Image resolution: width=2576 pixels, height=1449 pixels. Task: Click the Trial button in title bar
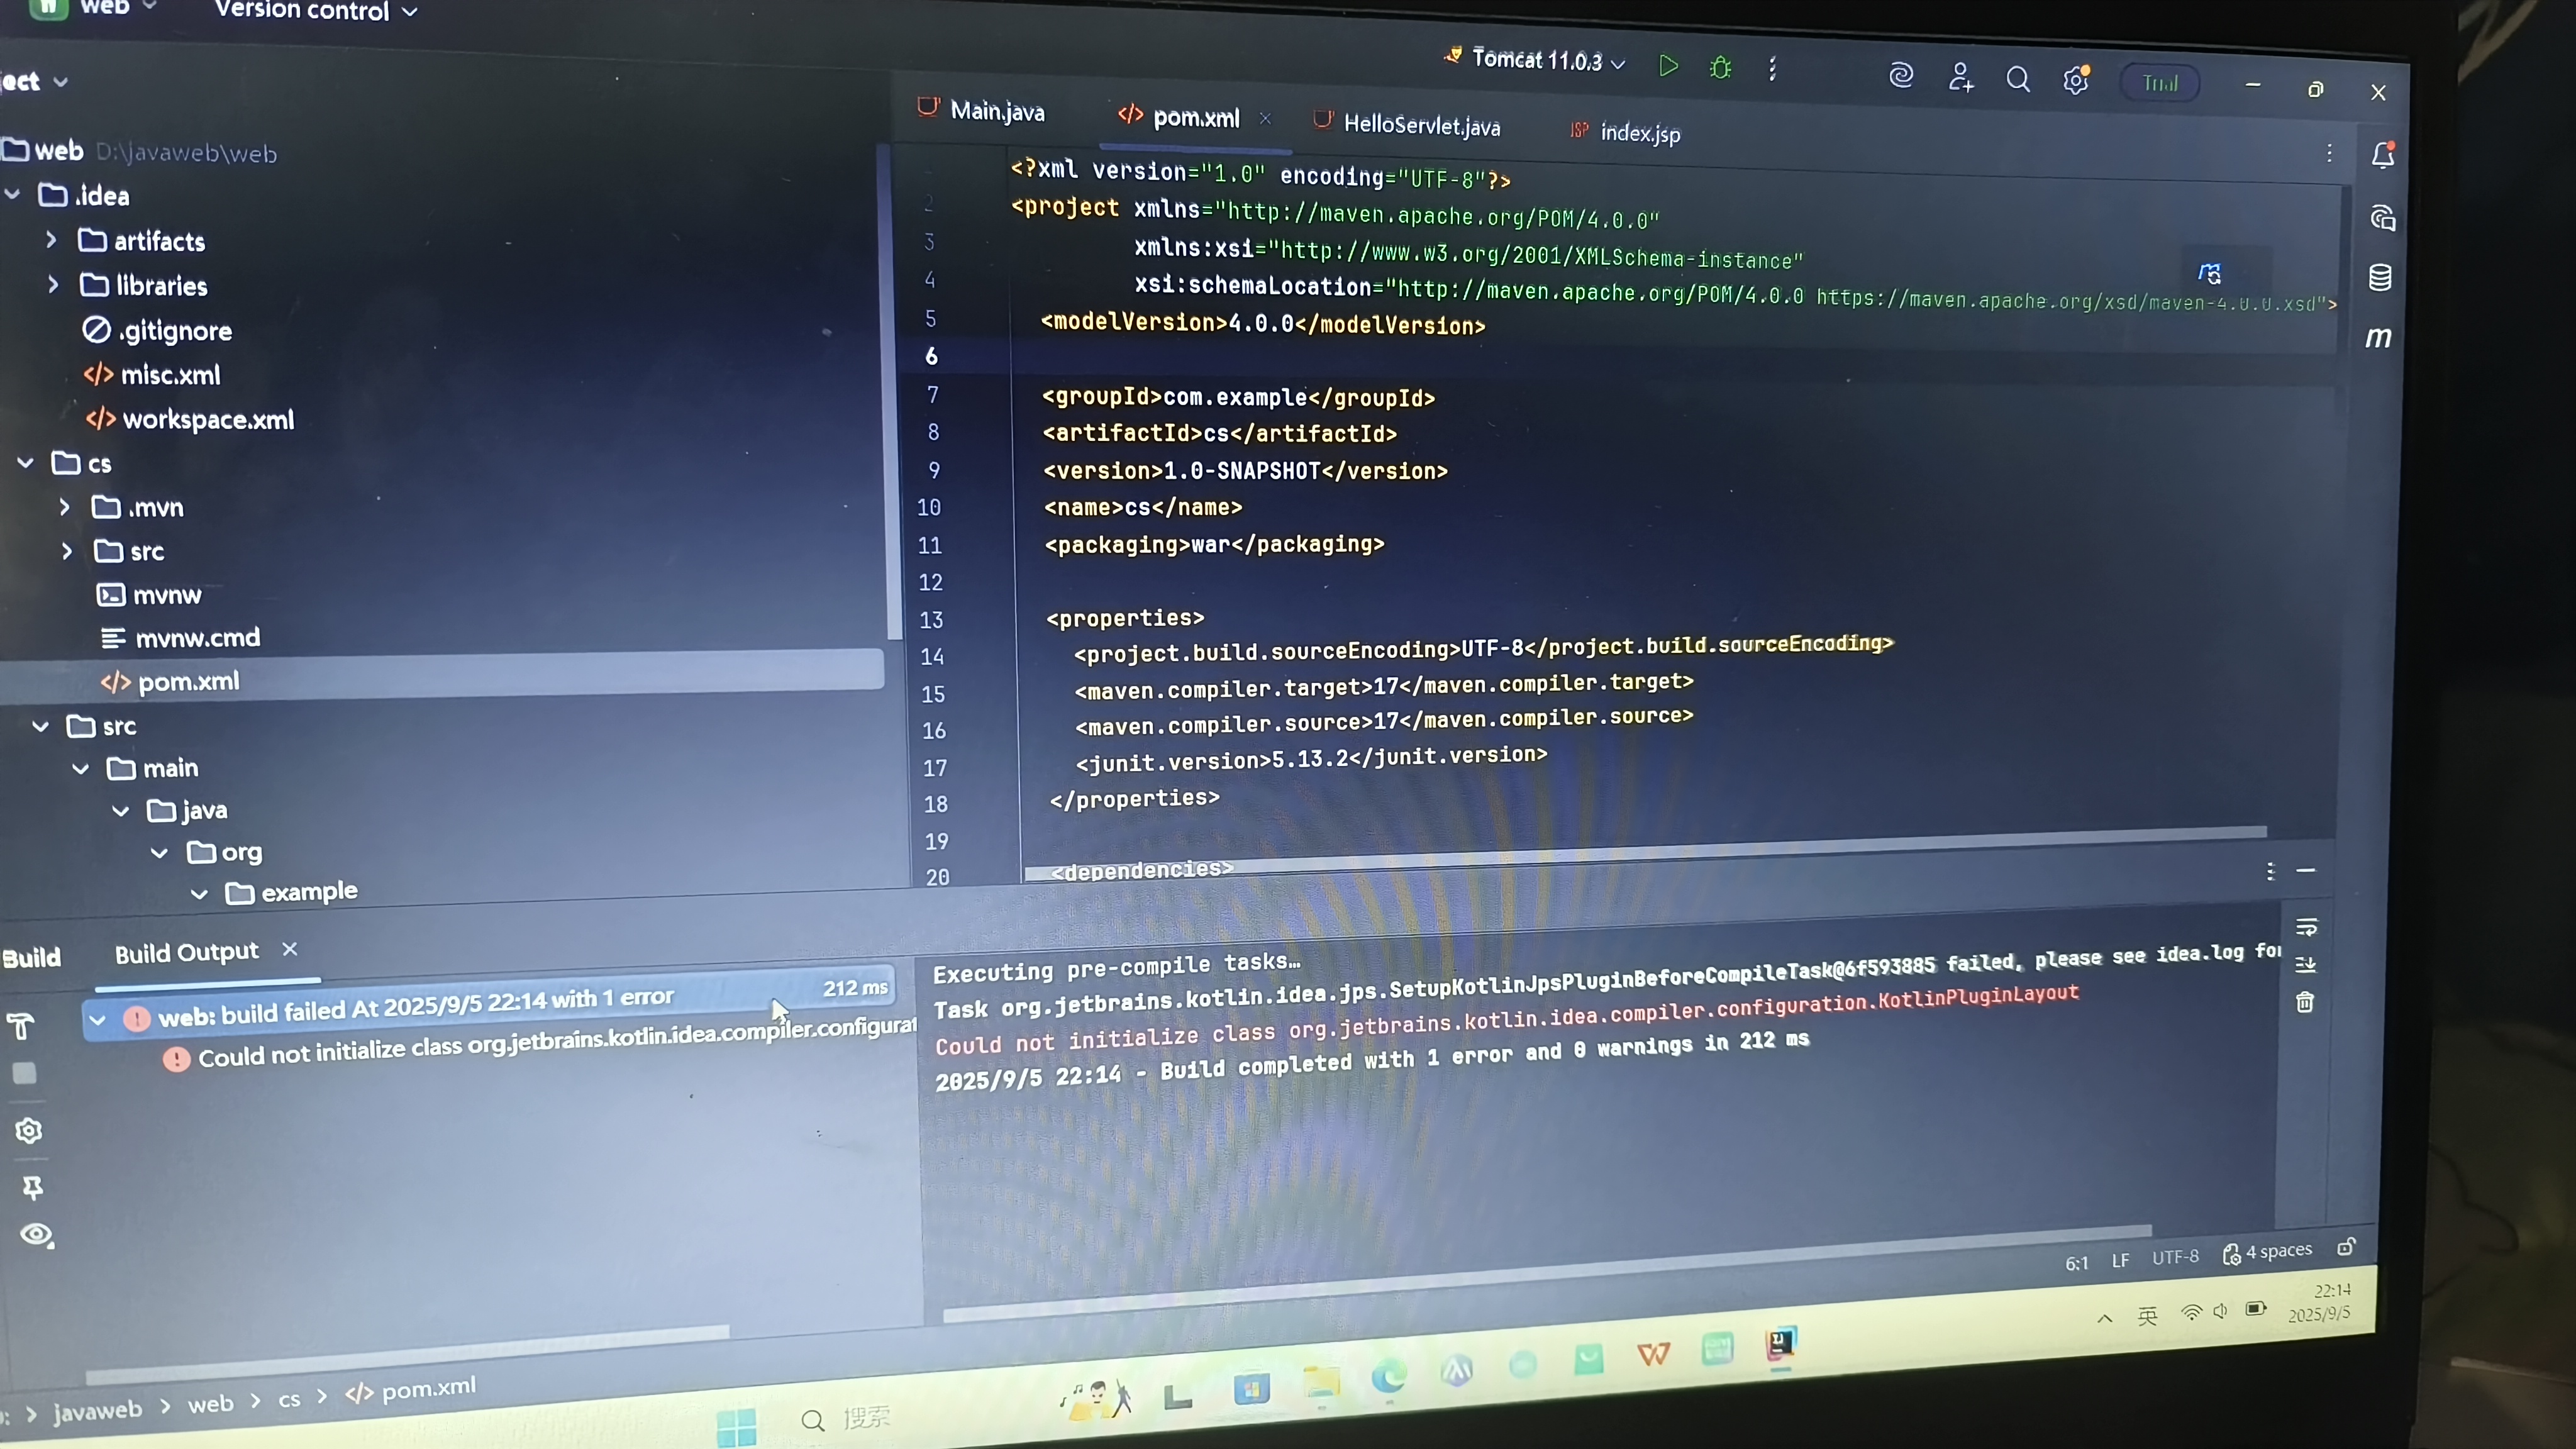[2160, 83]
